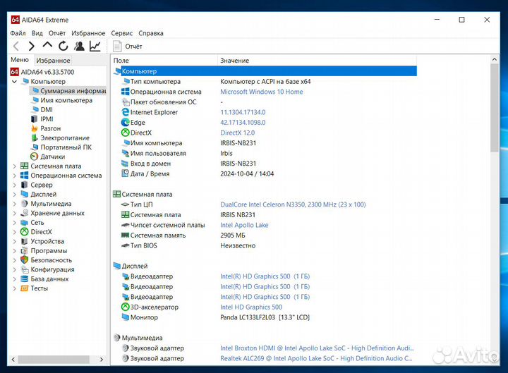Click the Intel Apollo Lake chipset link

(244, 225)
